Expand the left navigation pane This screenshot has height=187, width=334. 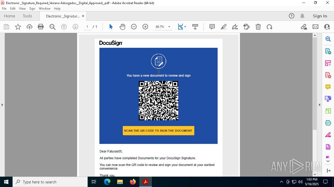click(2, 105)
